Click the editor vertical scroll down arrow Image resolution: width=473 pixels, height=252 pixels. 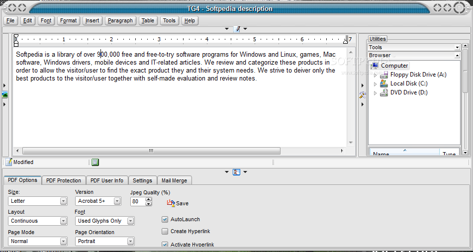coord(351,143)
